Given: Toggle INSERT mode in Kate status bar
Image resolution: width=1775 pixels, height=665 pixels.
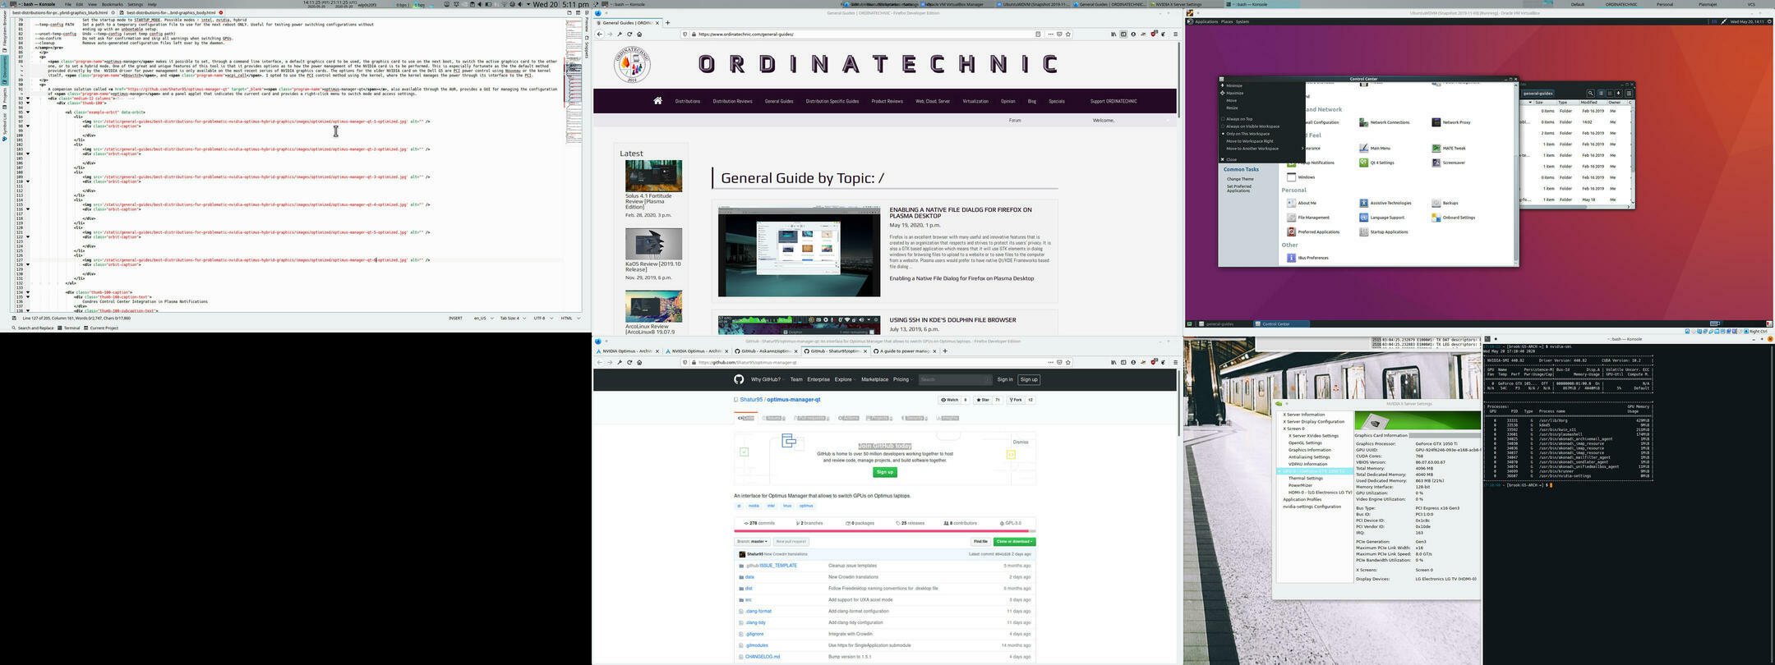Looking at the screenshot, I should 455,319.
